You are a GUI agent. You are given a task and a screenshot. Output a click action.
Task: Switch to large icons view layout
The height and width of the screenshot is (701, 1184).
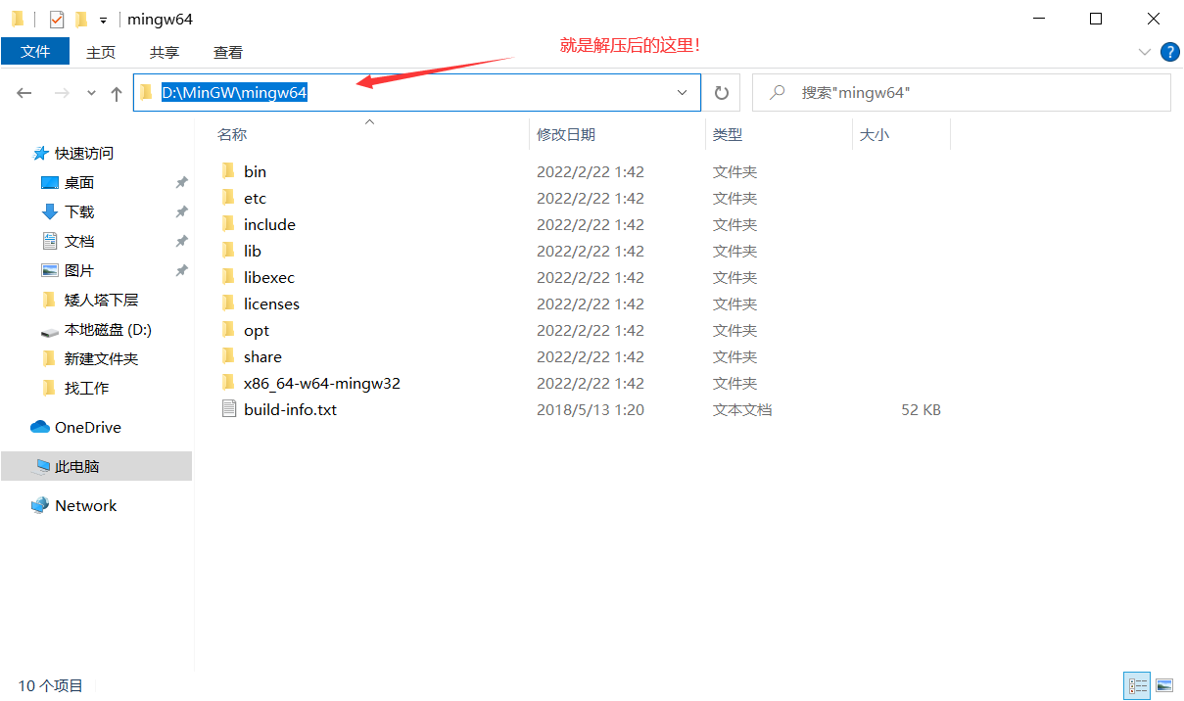pos(1164,685)
